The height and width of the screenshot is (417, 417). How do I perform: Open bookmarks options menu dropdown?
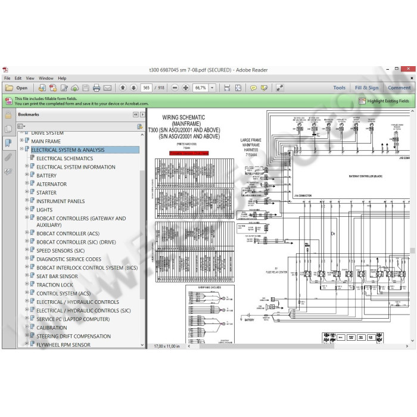[x=21, y=126]
